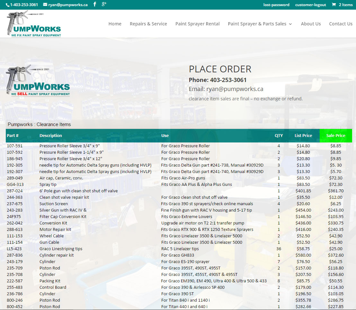Click 'Motor Repair kit' description
Image resolution: width=356 pixels, height=310 pixels.
coord(55,230)
